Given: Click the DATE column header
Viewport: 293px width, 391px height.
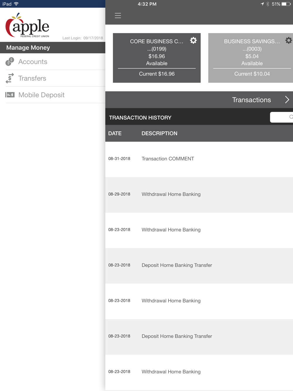Looking at the screenshot, I should pyautogui.click(x=115, y=133).
